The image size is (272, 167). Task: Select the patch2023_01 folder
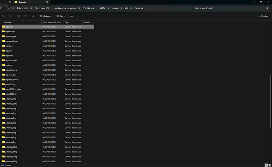click(x=11, y=84)
